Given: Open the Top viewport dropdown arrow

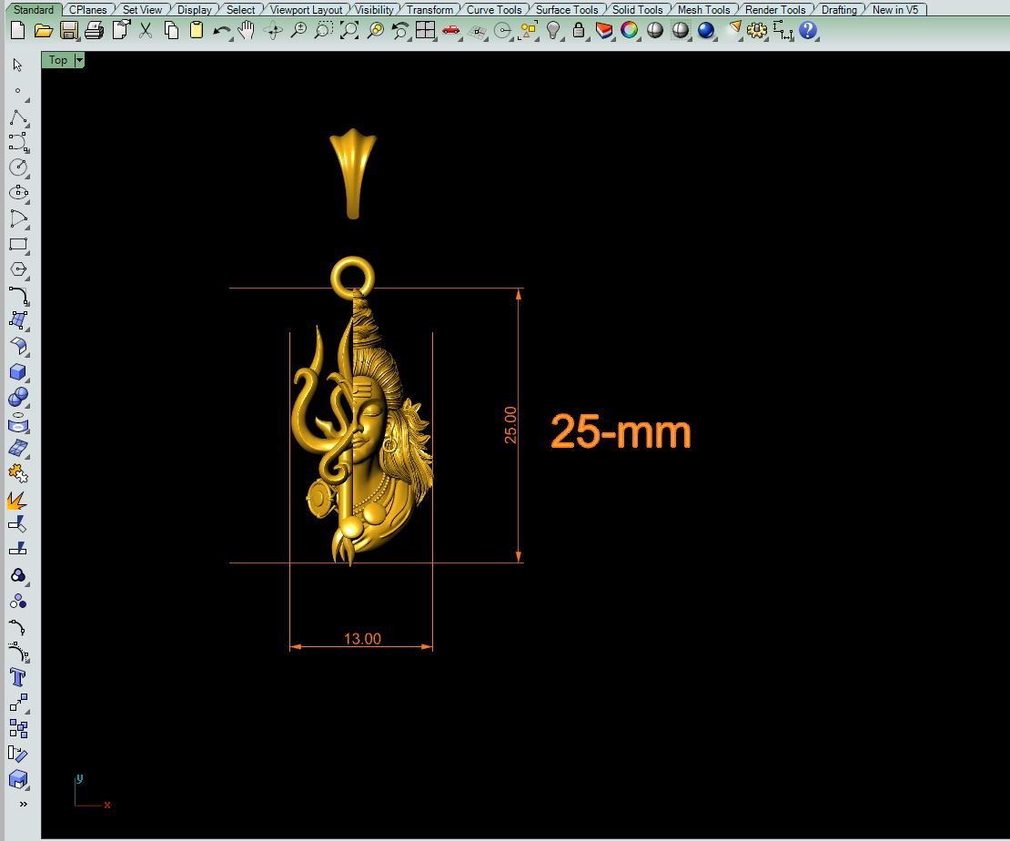Looking at the screenshot, I should [x=80, y=60].
